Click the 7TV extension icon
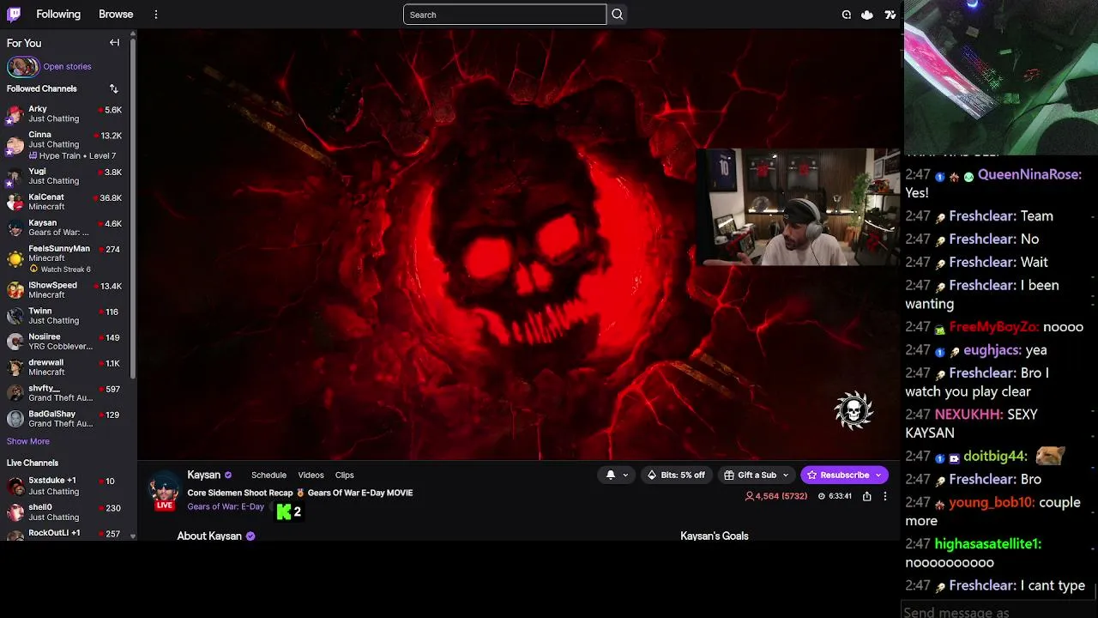Screen dimensions: 1098x618 tap(890, 15)
